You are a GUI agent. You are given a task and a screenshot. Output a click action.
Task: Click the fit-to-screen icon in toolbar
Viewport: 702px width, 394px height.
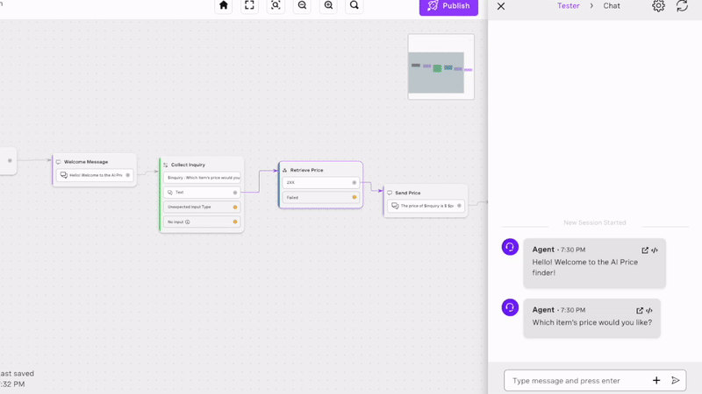pyautogui.click(x=250, y=5)
